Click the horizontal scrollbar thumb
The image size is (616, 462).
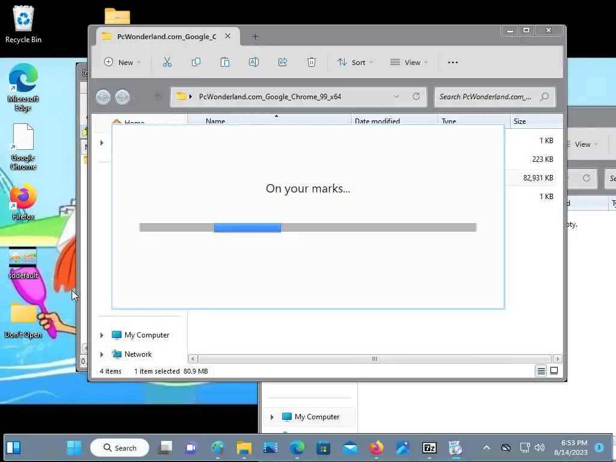click(374, 359)
